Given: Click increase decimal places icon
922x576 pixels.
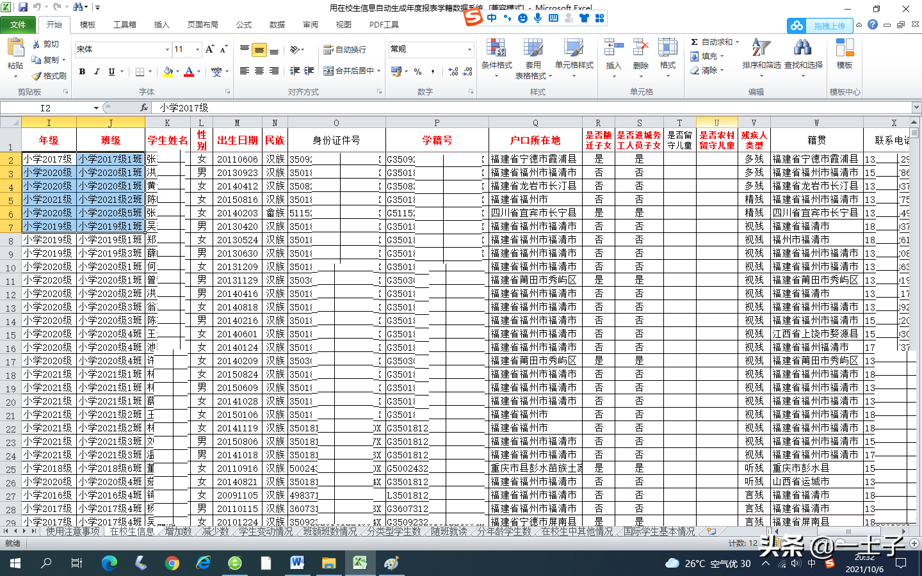Looking at the screenshot, I should pyautogui.click(x=453, y=72).
